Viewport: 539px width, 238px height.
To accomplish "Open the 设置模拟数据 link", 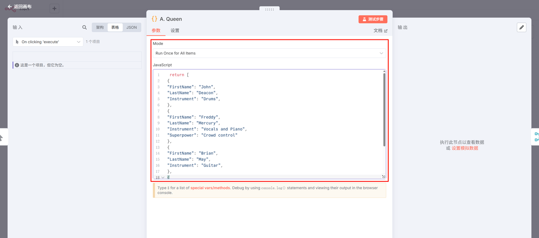I will [465, 148].
